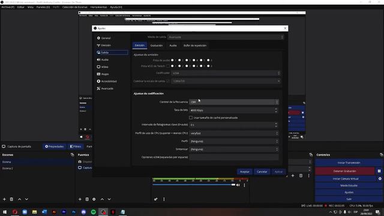Viewport: 384px width, 216px height.
Task: Toggle Cambiar la escala de salida checkbox
Action: tap(168, 81)
